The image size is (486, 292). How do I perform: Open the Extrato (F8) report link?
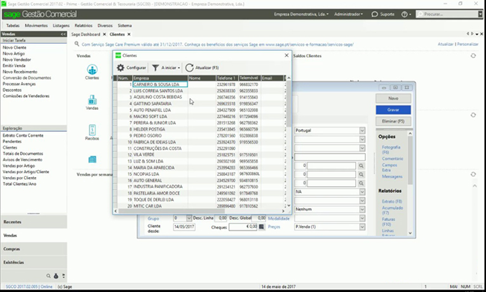pyautogui.click(x=392, y=201)
